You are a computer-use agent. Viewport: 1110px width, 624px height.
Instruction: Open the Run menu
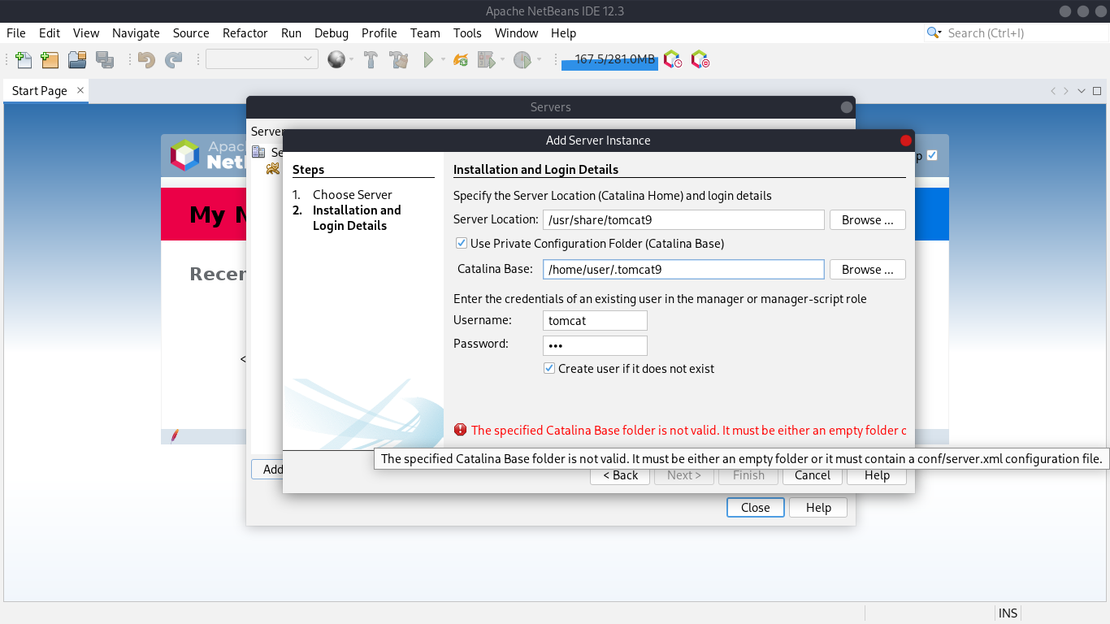coord(291,33)
